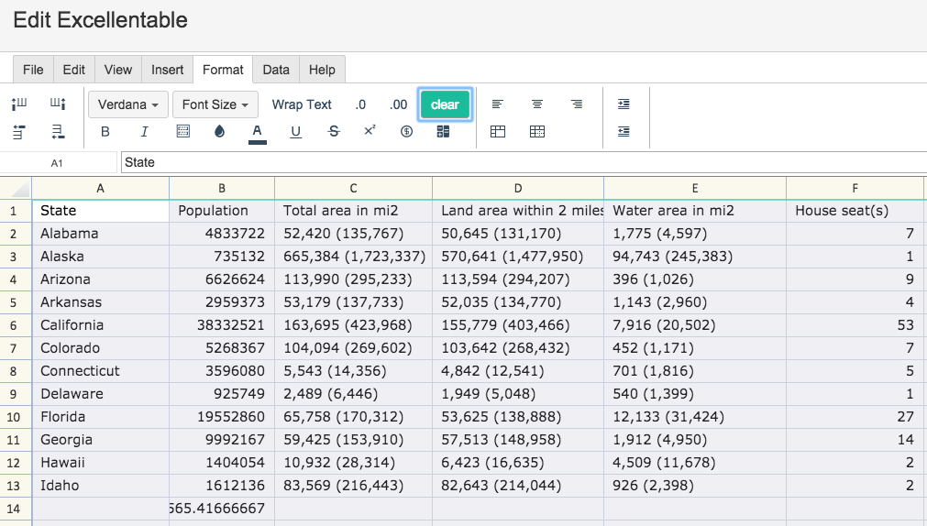This screenshot has width=927, height=526.
Task: Open the cell fill color droplet
Action: (x=219, y=132)
